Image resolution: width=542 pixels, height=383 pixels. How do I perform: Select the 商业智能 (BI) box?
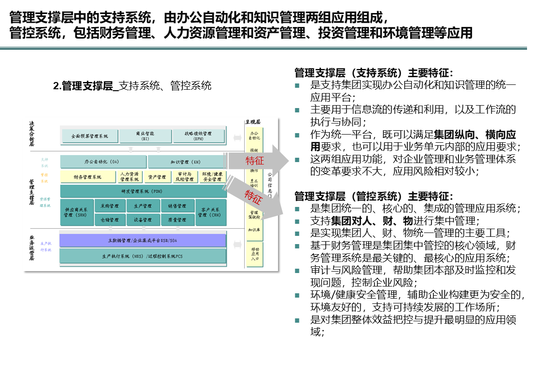pos(145,136)
